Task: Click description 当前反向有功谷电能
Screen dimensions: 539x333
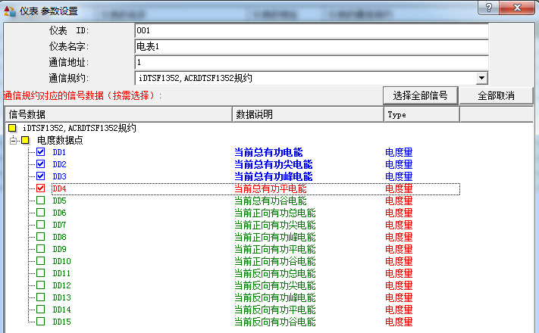Action: point(274,322)
